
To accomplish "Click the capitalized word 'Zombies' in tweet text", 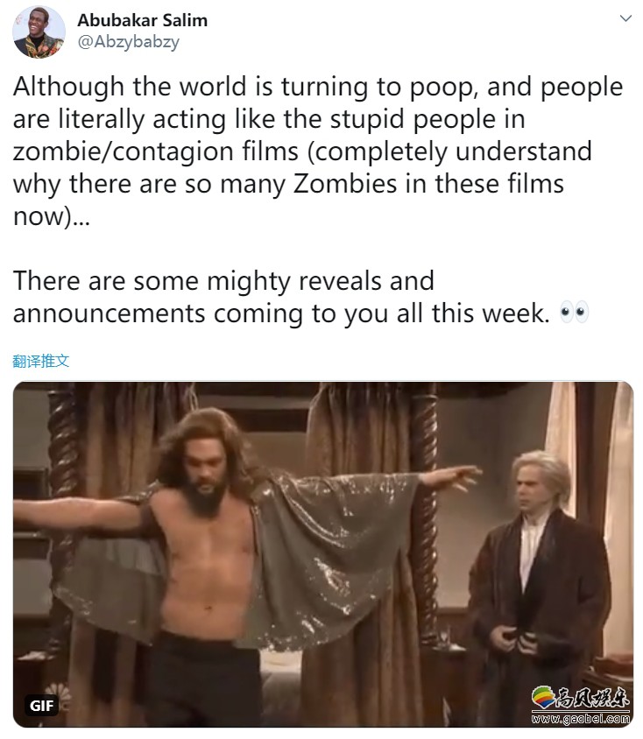I will (345, 184).
